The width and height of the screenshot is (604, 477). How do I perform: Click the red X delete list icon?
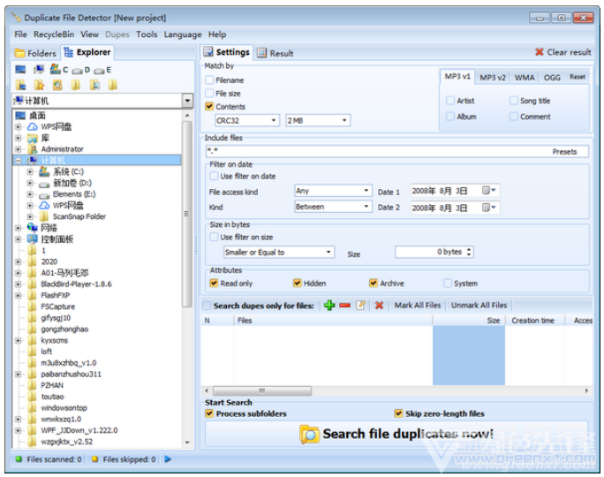[379, 305]
